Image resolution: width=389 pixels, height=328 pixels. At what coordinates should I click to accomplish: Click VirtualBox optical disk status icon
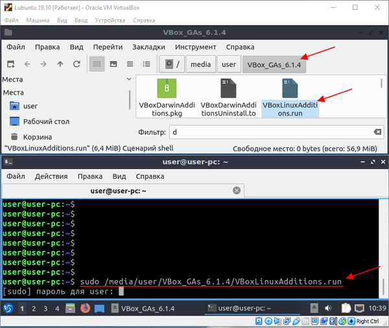point(268,322)
